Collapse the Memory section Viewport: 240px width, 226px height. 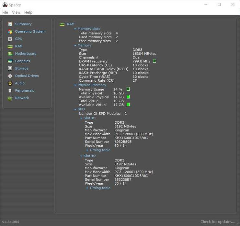point(75,46)
